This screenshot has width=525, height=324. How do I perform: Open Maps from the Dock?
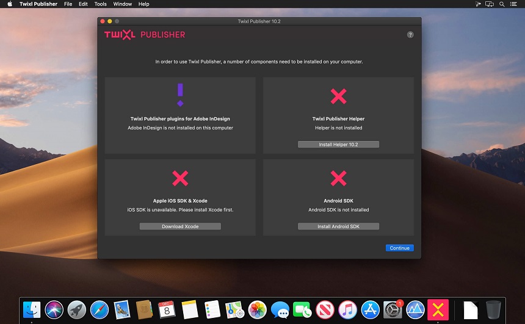(234, 309)
